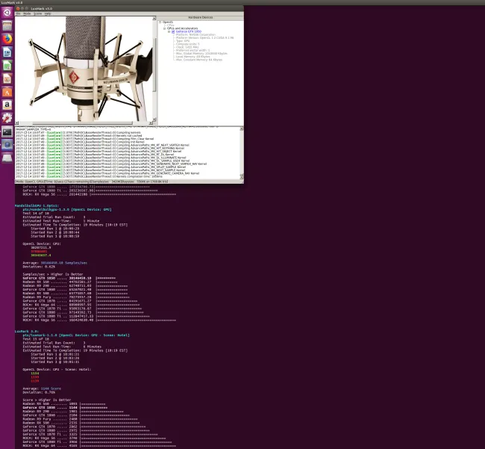This screenshot has width=485, height=449.
Task: Collapse the OpenCL tree node
Action: click(x=160, y=22)
